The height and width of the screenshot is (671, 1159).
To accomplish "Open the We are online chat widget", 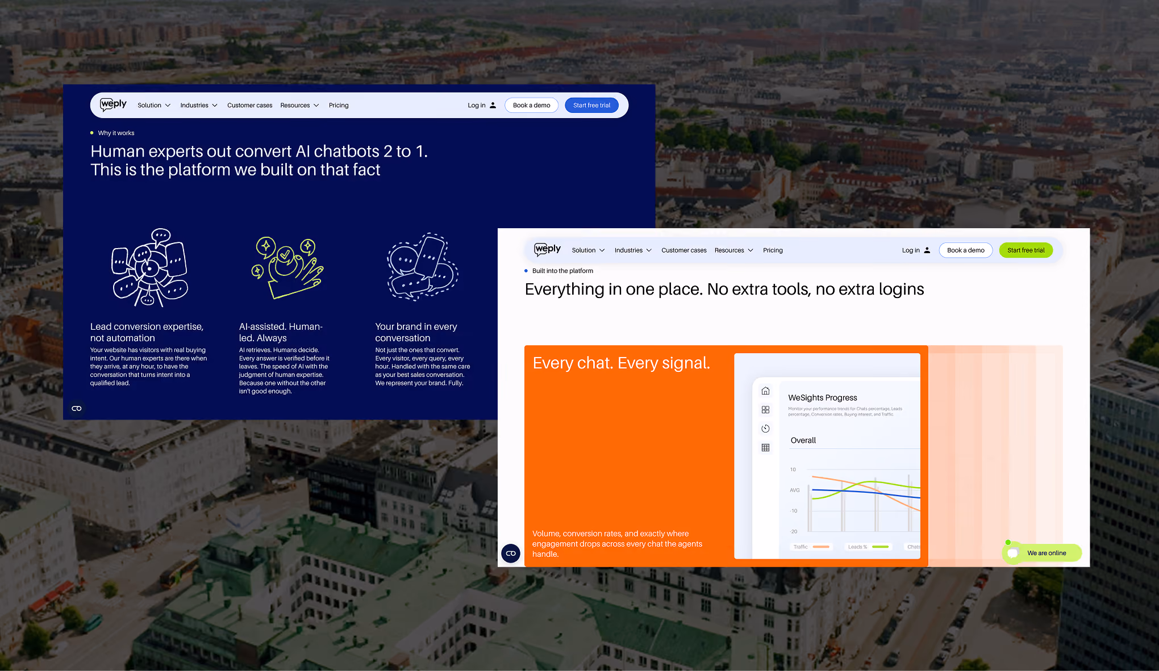I will (x=1042, y=553).
